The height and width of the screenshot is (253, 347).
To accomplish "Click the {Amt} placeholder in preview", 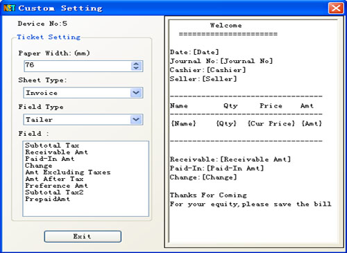I will tap(312, 123).
